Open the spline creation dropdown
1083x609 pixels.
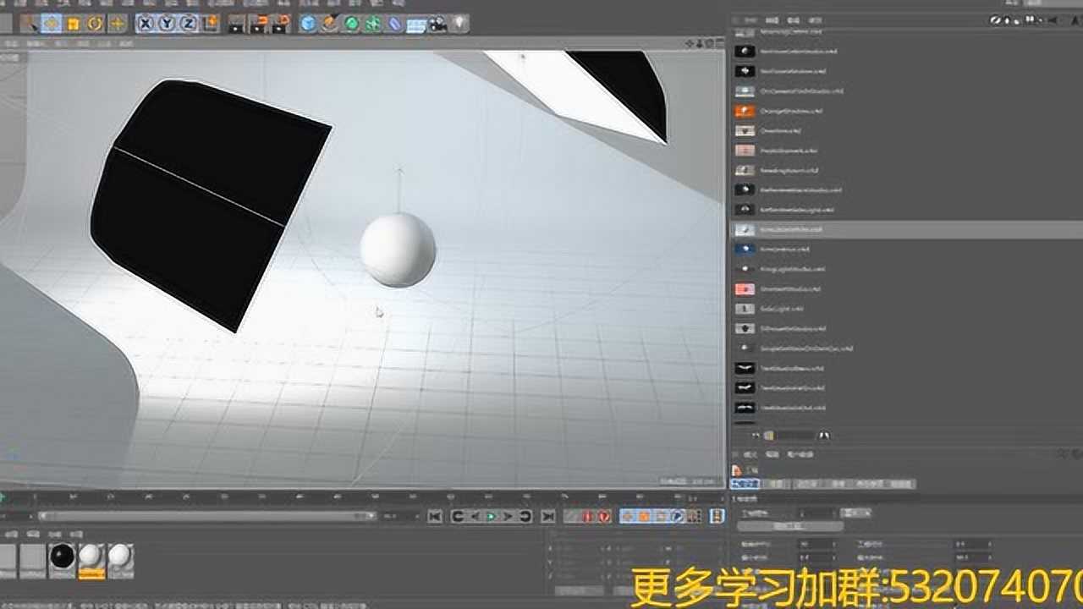329,25
